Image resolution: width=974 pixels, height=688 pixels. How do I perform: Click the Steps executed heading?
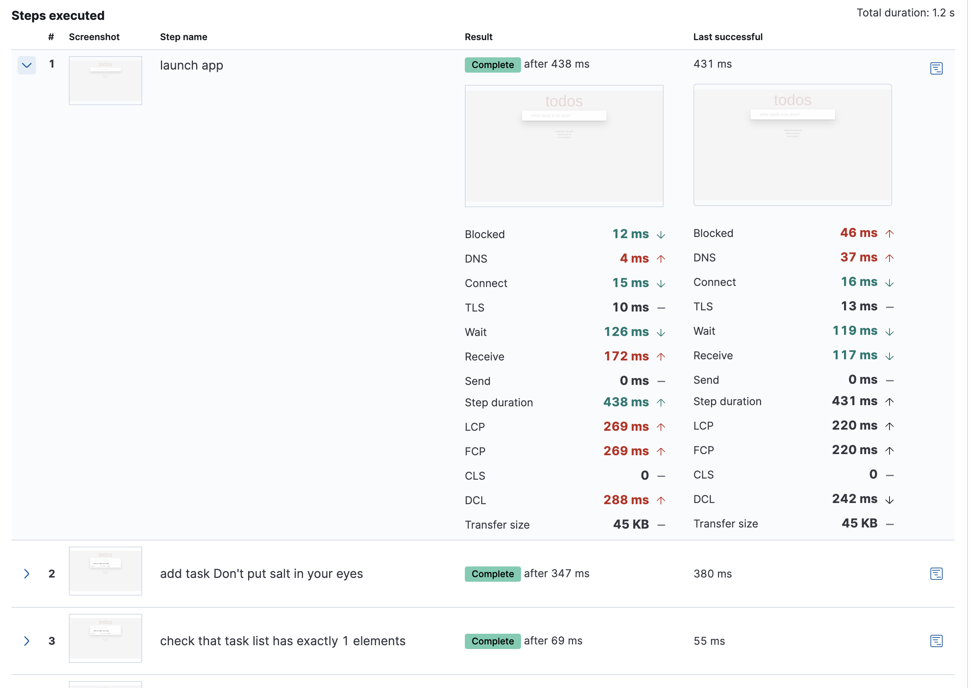click(58, 15)
